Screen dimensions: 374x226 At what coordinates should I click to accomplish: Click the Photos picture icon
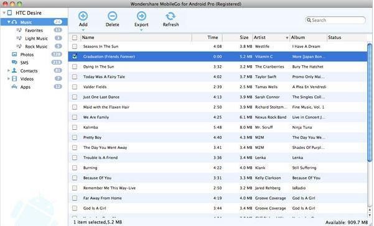pos(14,55)
